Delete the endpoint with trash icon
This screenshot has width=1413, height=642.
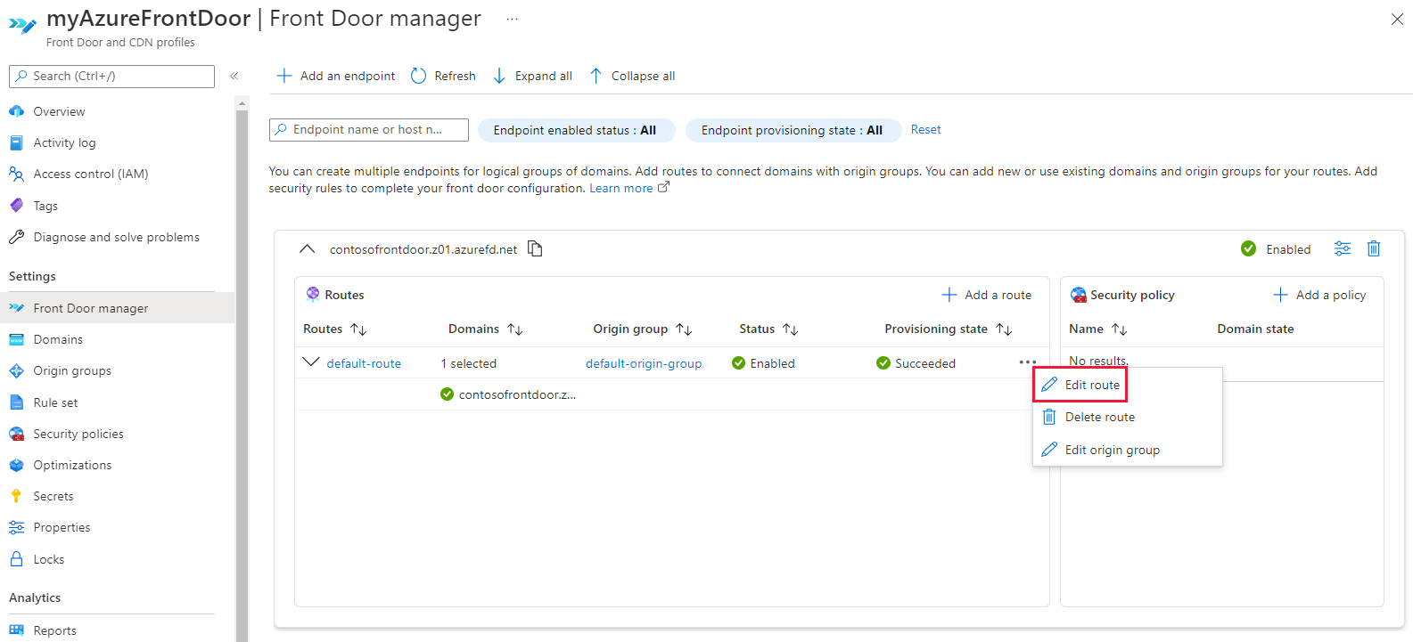tap(1374, 248)
